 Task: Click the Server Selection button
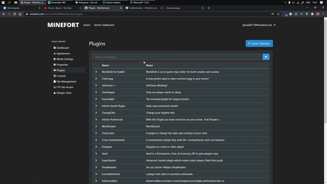point(259,43)
